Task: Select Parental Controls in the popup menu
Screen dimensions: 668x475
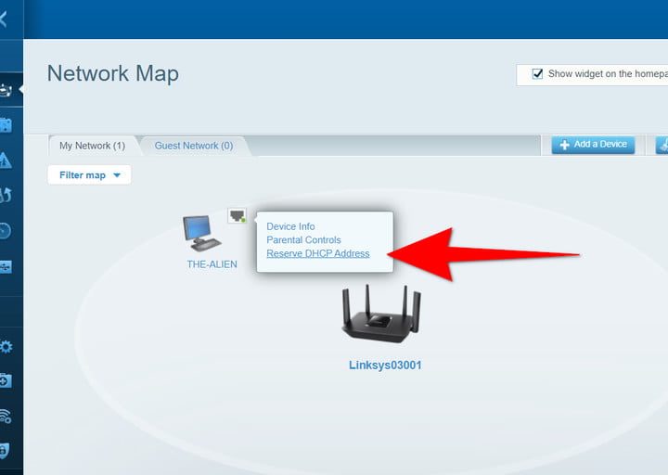Action: [303, 240]
